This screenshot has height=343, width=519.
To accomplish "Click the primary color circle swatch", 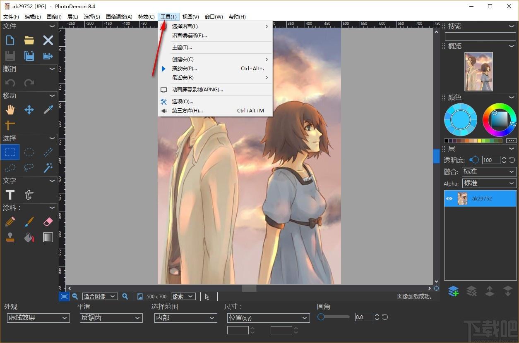I will point(460,120).
